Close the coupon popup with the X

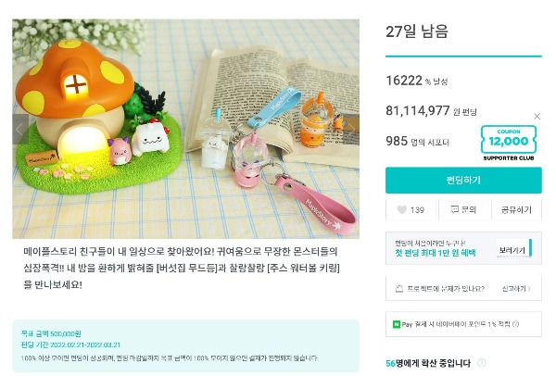(x=537, y=117)
